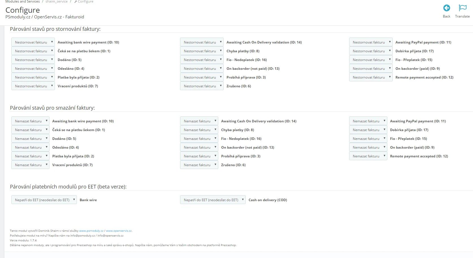Click the Translate flag icon

(462, 8)
